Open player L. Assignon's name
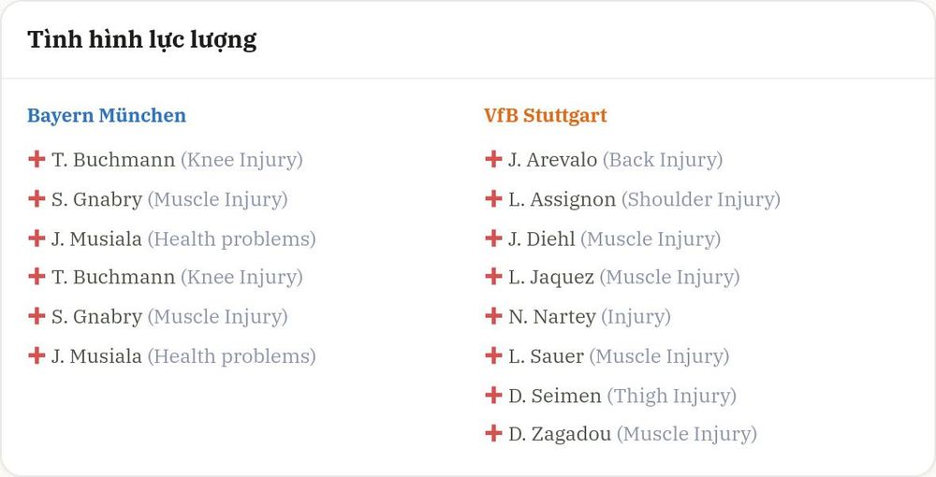Viewport: 936px width, 477px height. [562, 200]
